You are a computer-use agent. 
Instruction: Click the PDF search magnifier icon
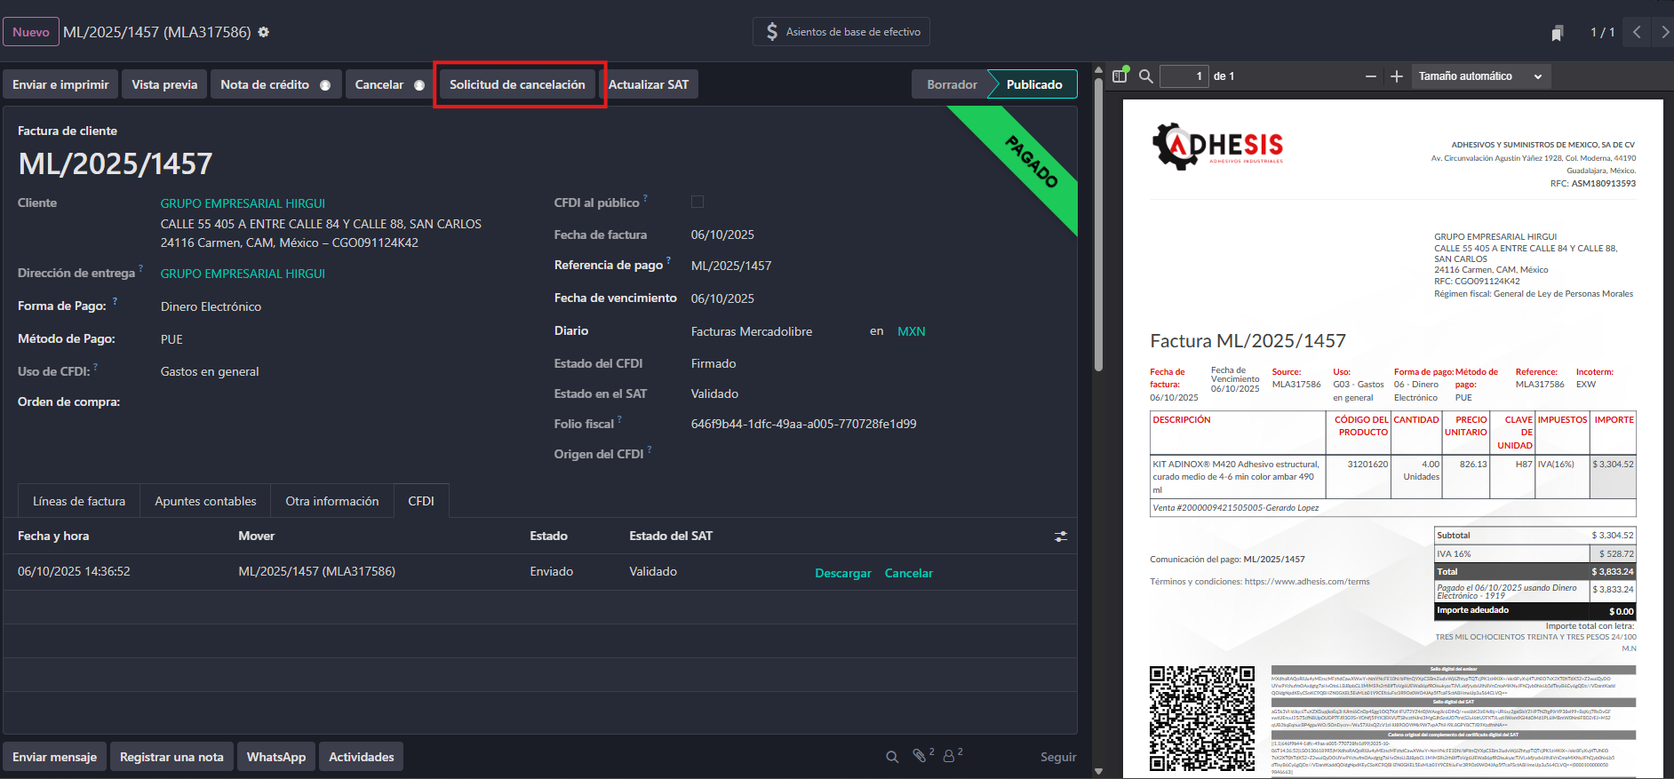pos(1146,76)
